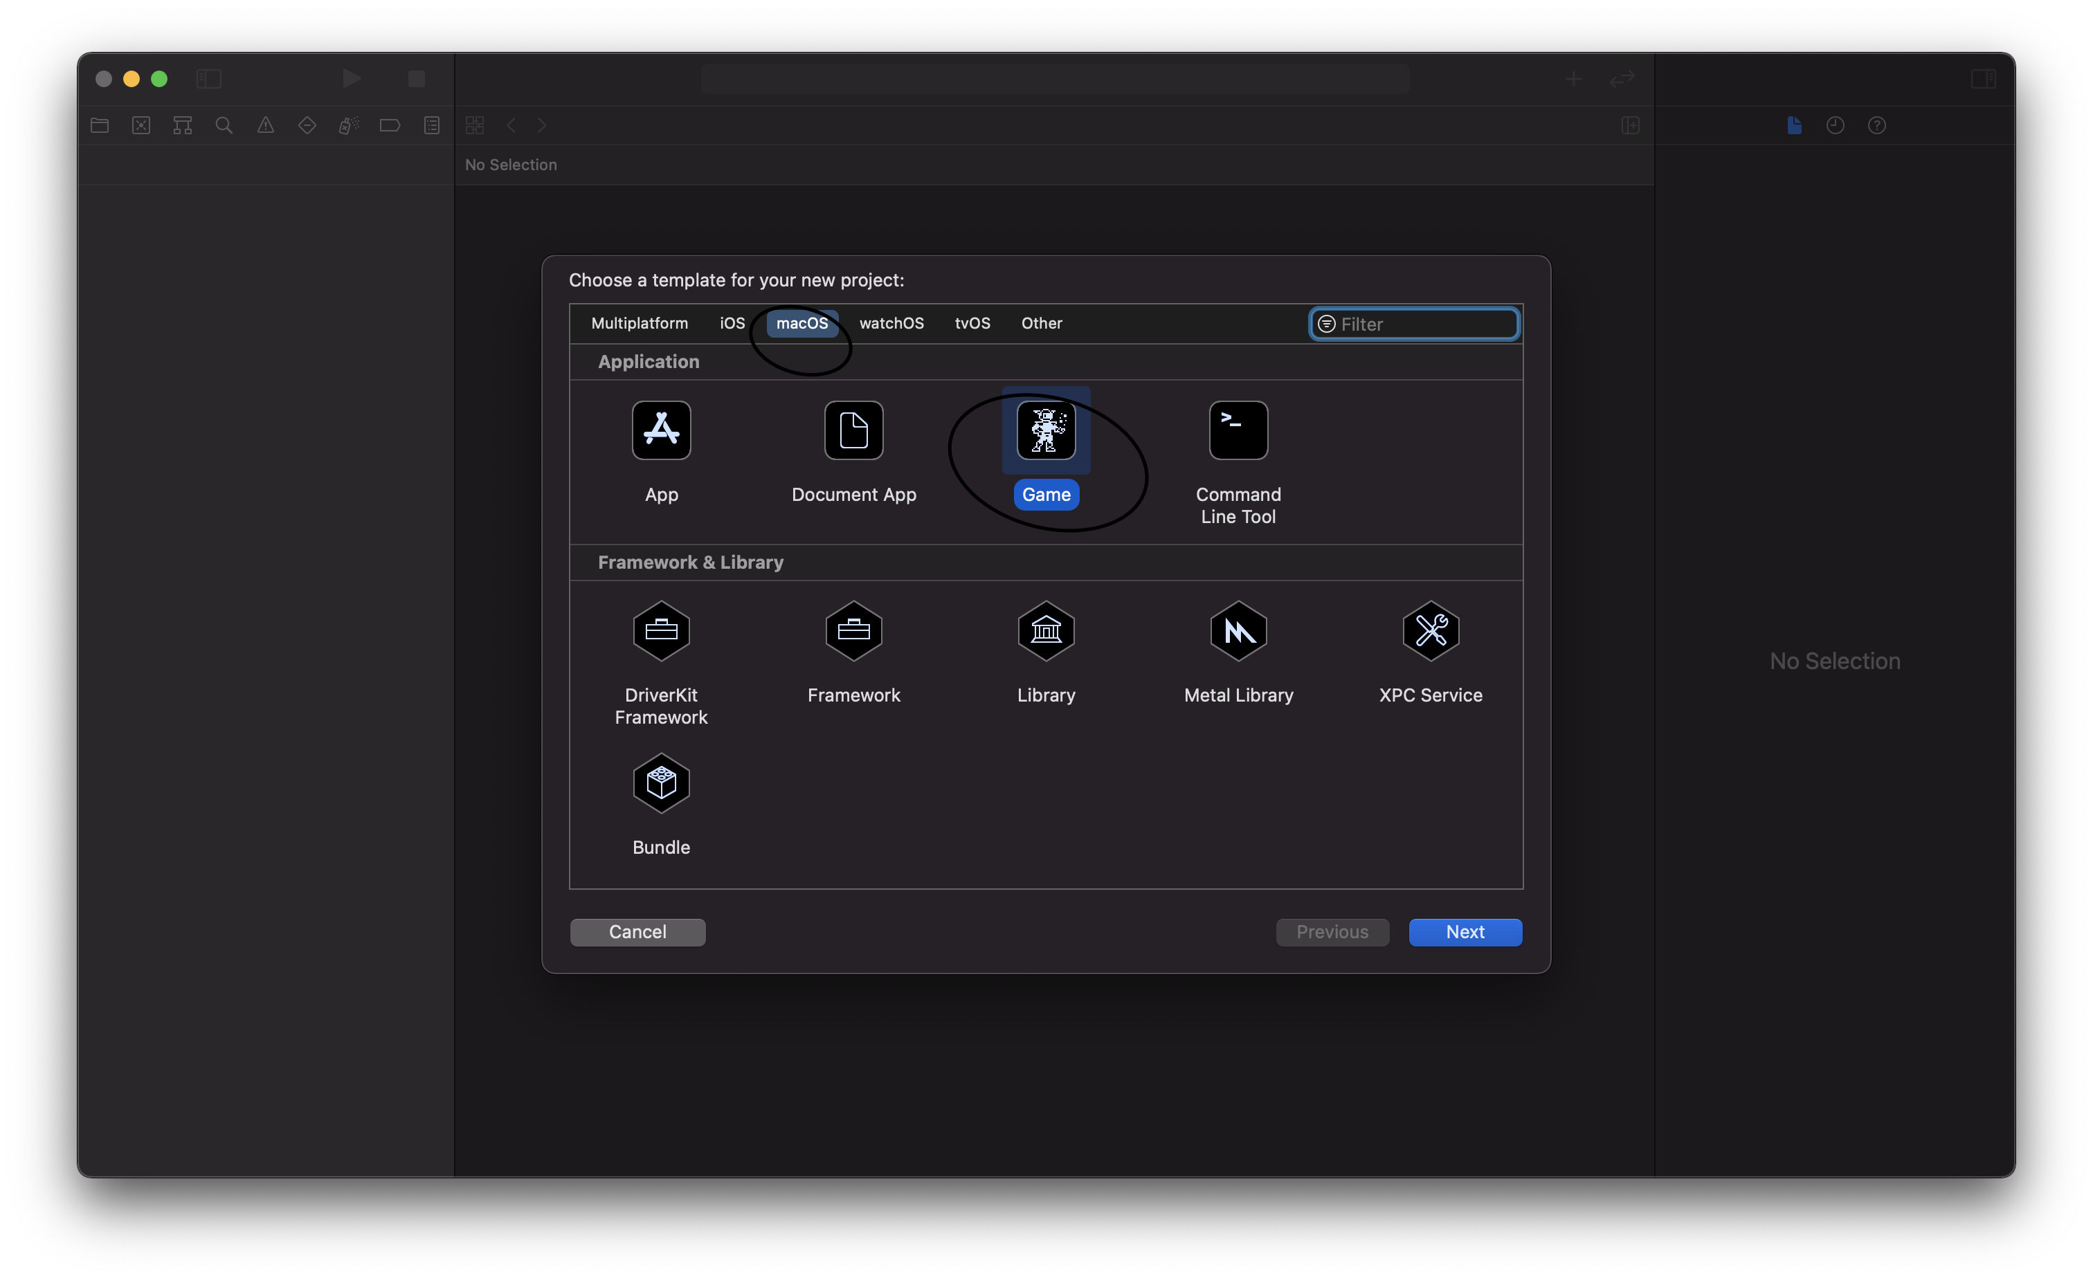Choose the Command Line Tool template

point(1238,430)
